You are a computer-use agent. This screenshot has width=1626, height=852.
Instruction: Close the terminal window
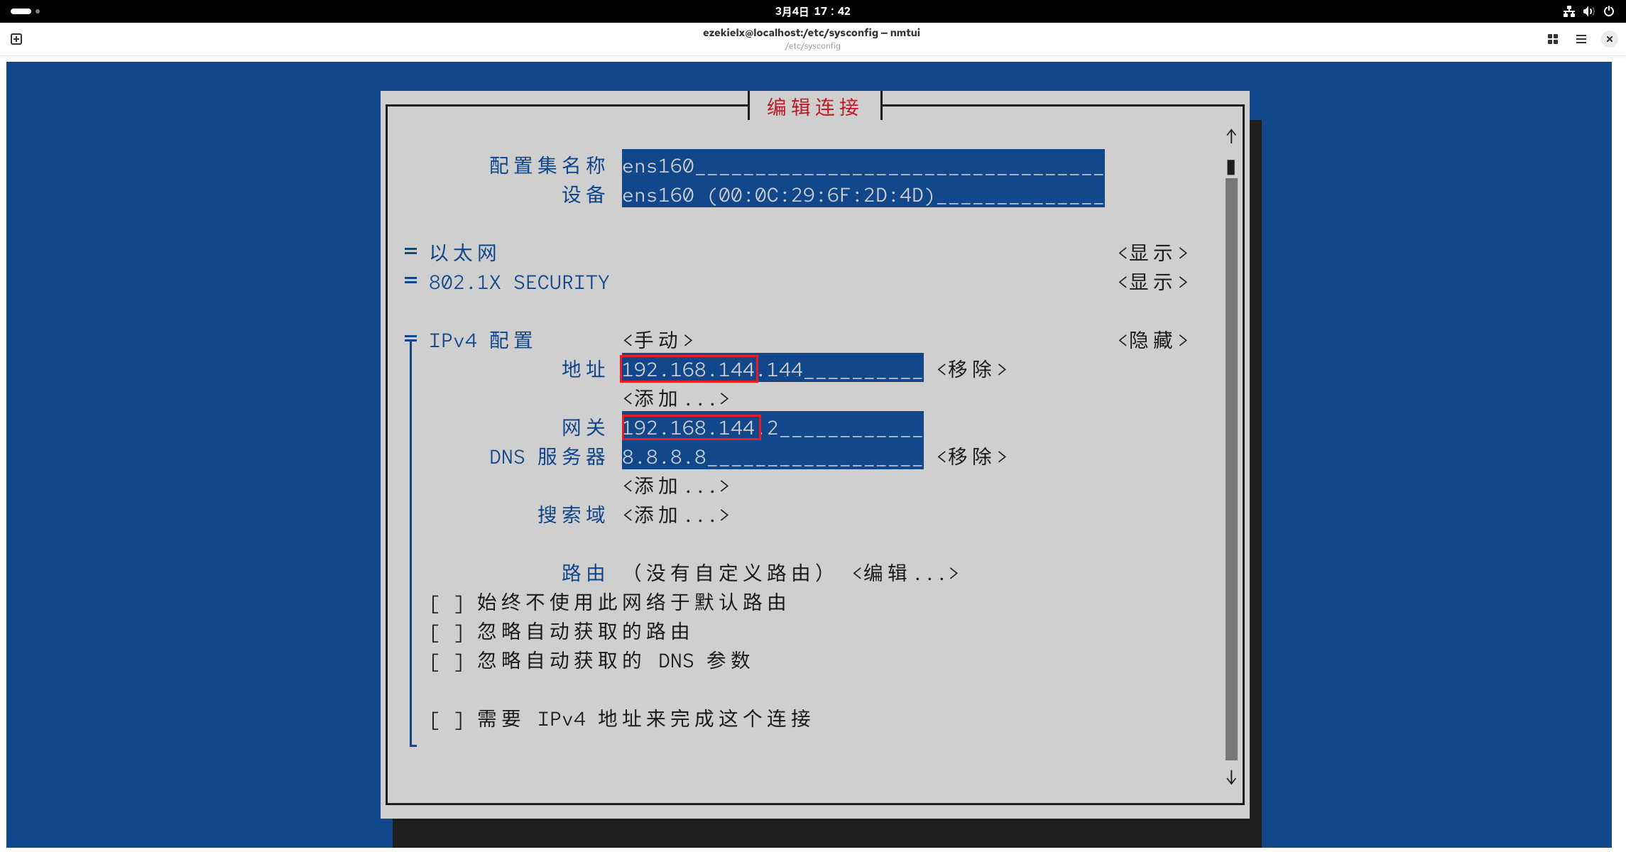(x=1610, y=39)
